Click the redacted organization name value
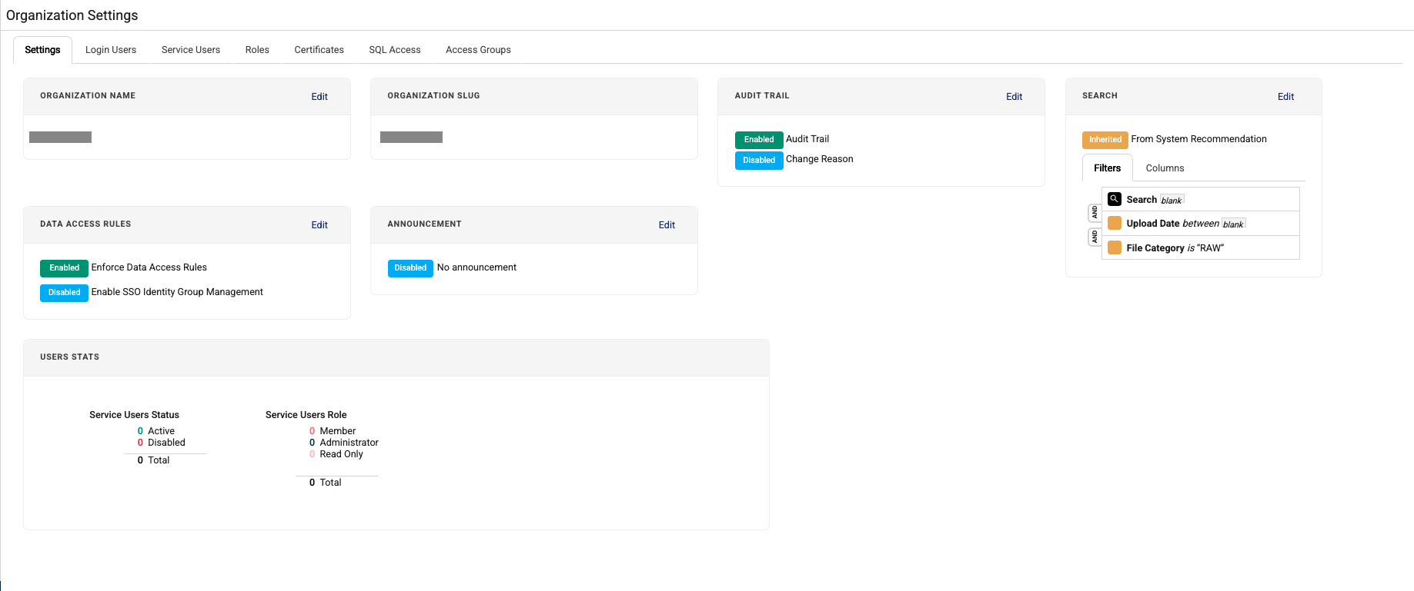The width and height of the screenshot is (1414, 591). 60,138
